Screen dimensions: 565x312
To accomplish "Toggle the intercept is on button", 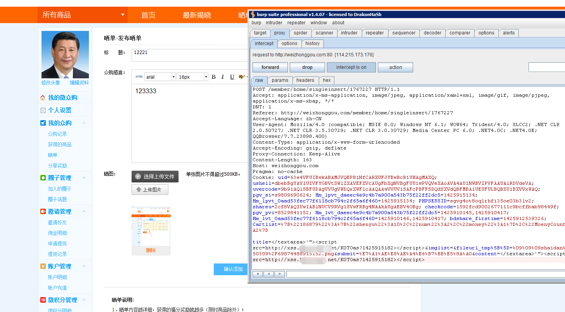I will pyautogui.click(x=351, y=67).
